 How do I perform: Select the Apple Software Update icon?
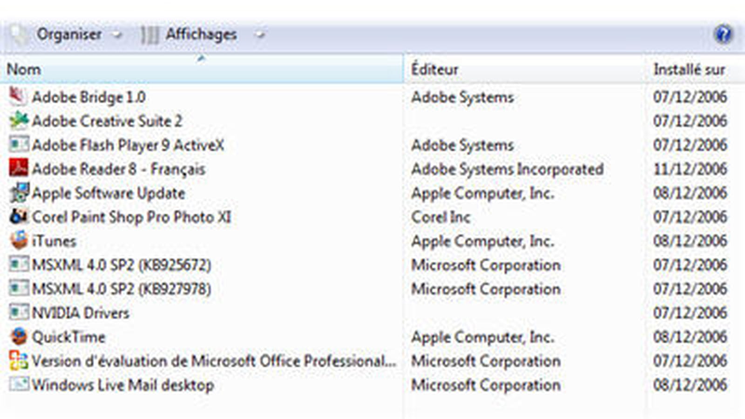[x=19, y=192]
